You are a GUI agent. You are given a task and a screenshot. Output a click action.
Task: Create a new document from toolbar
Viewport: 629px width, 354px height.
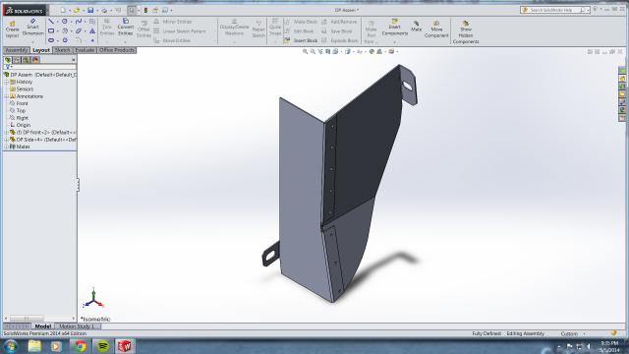pyautogui.click(x=63, y=10)
